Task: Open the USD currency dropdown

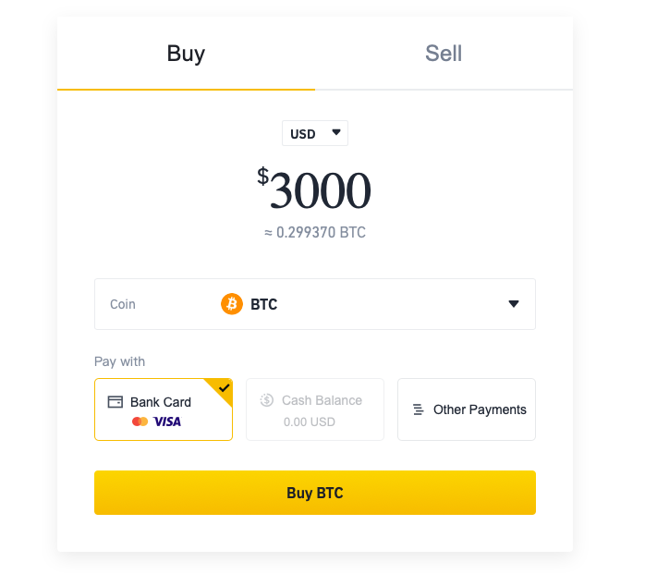Action: [314, 133]
